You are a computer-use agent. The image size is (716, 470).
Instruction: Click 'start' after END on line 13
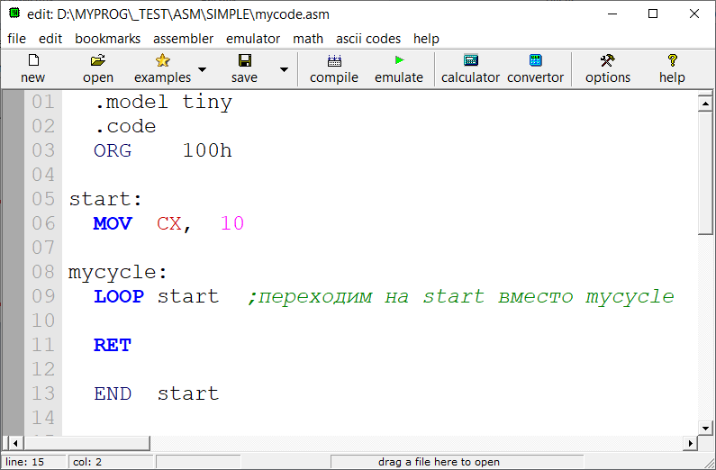pos(188,393)
